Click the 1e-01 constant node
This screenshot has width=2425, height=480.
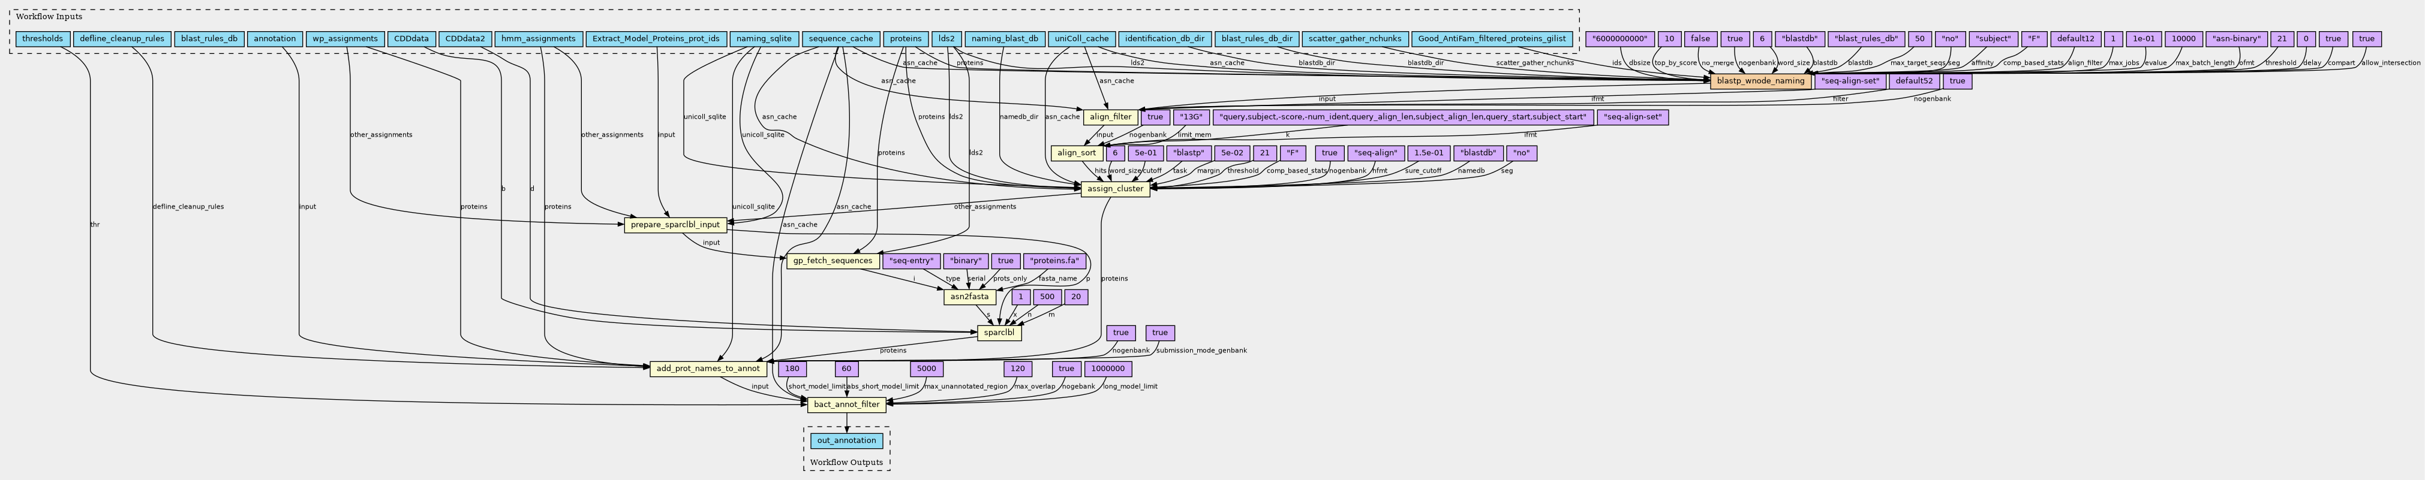[2144, 40]
